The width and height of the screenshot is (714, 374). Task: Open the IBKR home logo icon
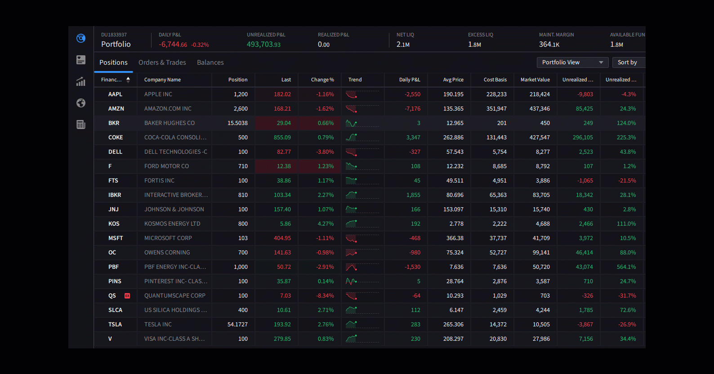pyautogui.click(x=81, y=38)
